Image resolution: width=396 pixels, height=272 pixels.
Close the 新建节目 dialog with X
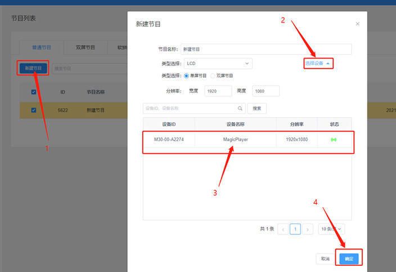click(358, 24)
